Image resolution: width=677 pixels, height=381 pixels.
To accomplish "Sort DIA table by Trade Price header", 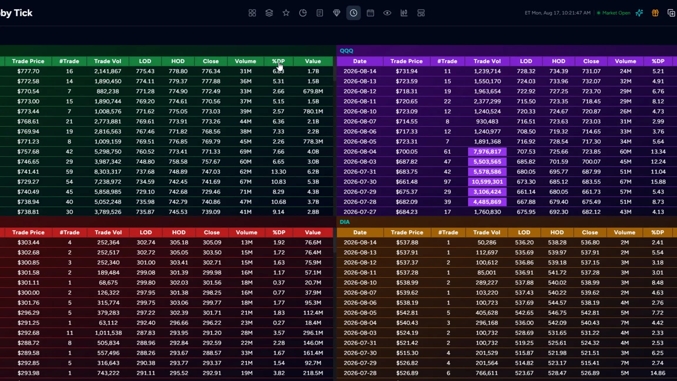I will pos(407,232).
